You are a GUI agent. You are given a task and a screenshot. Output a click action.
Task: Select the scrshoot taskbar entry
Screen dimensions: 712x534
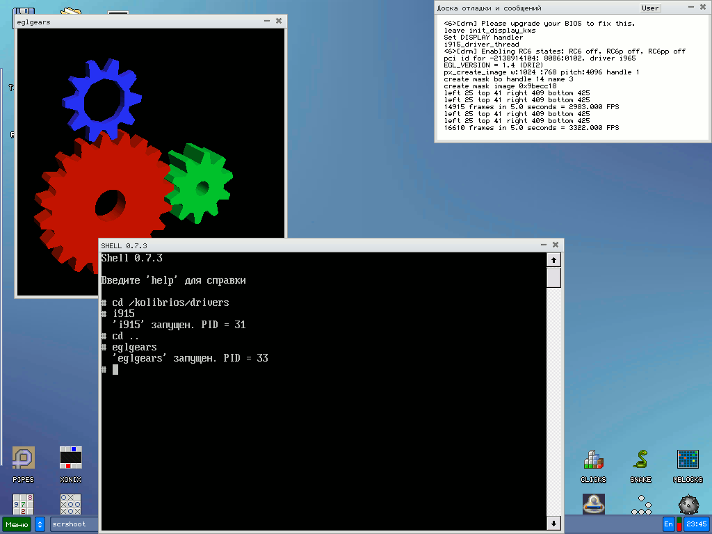pos(73,524)
